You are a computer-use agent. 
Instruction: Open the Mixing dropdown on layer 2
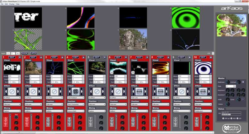[x=33, y=111]
